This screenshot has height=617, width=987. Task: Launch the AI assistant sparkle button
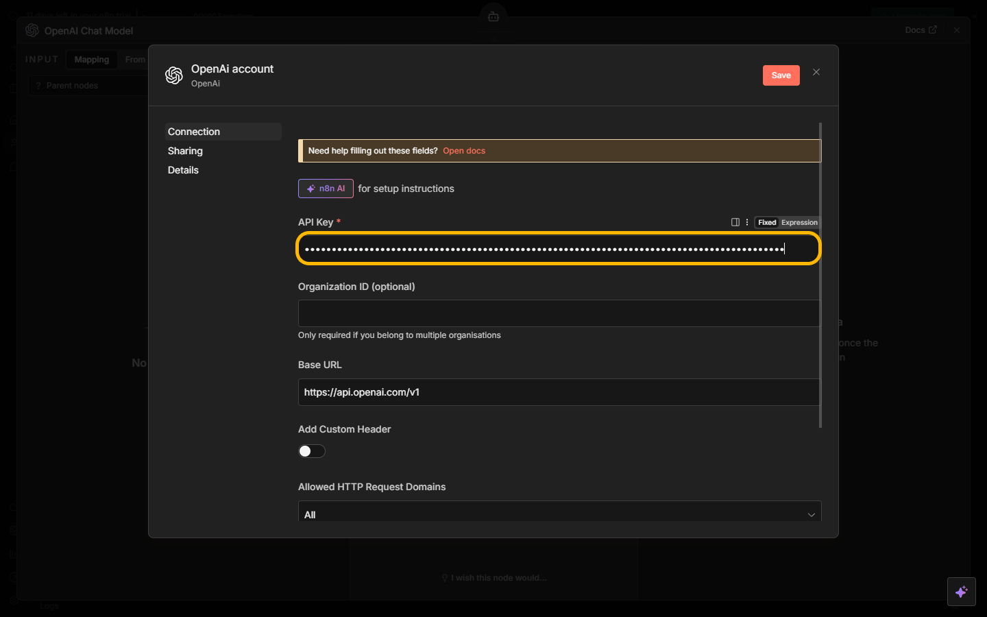tap(961, 592)
